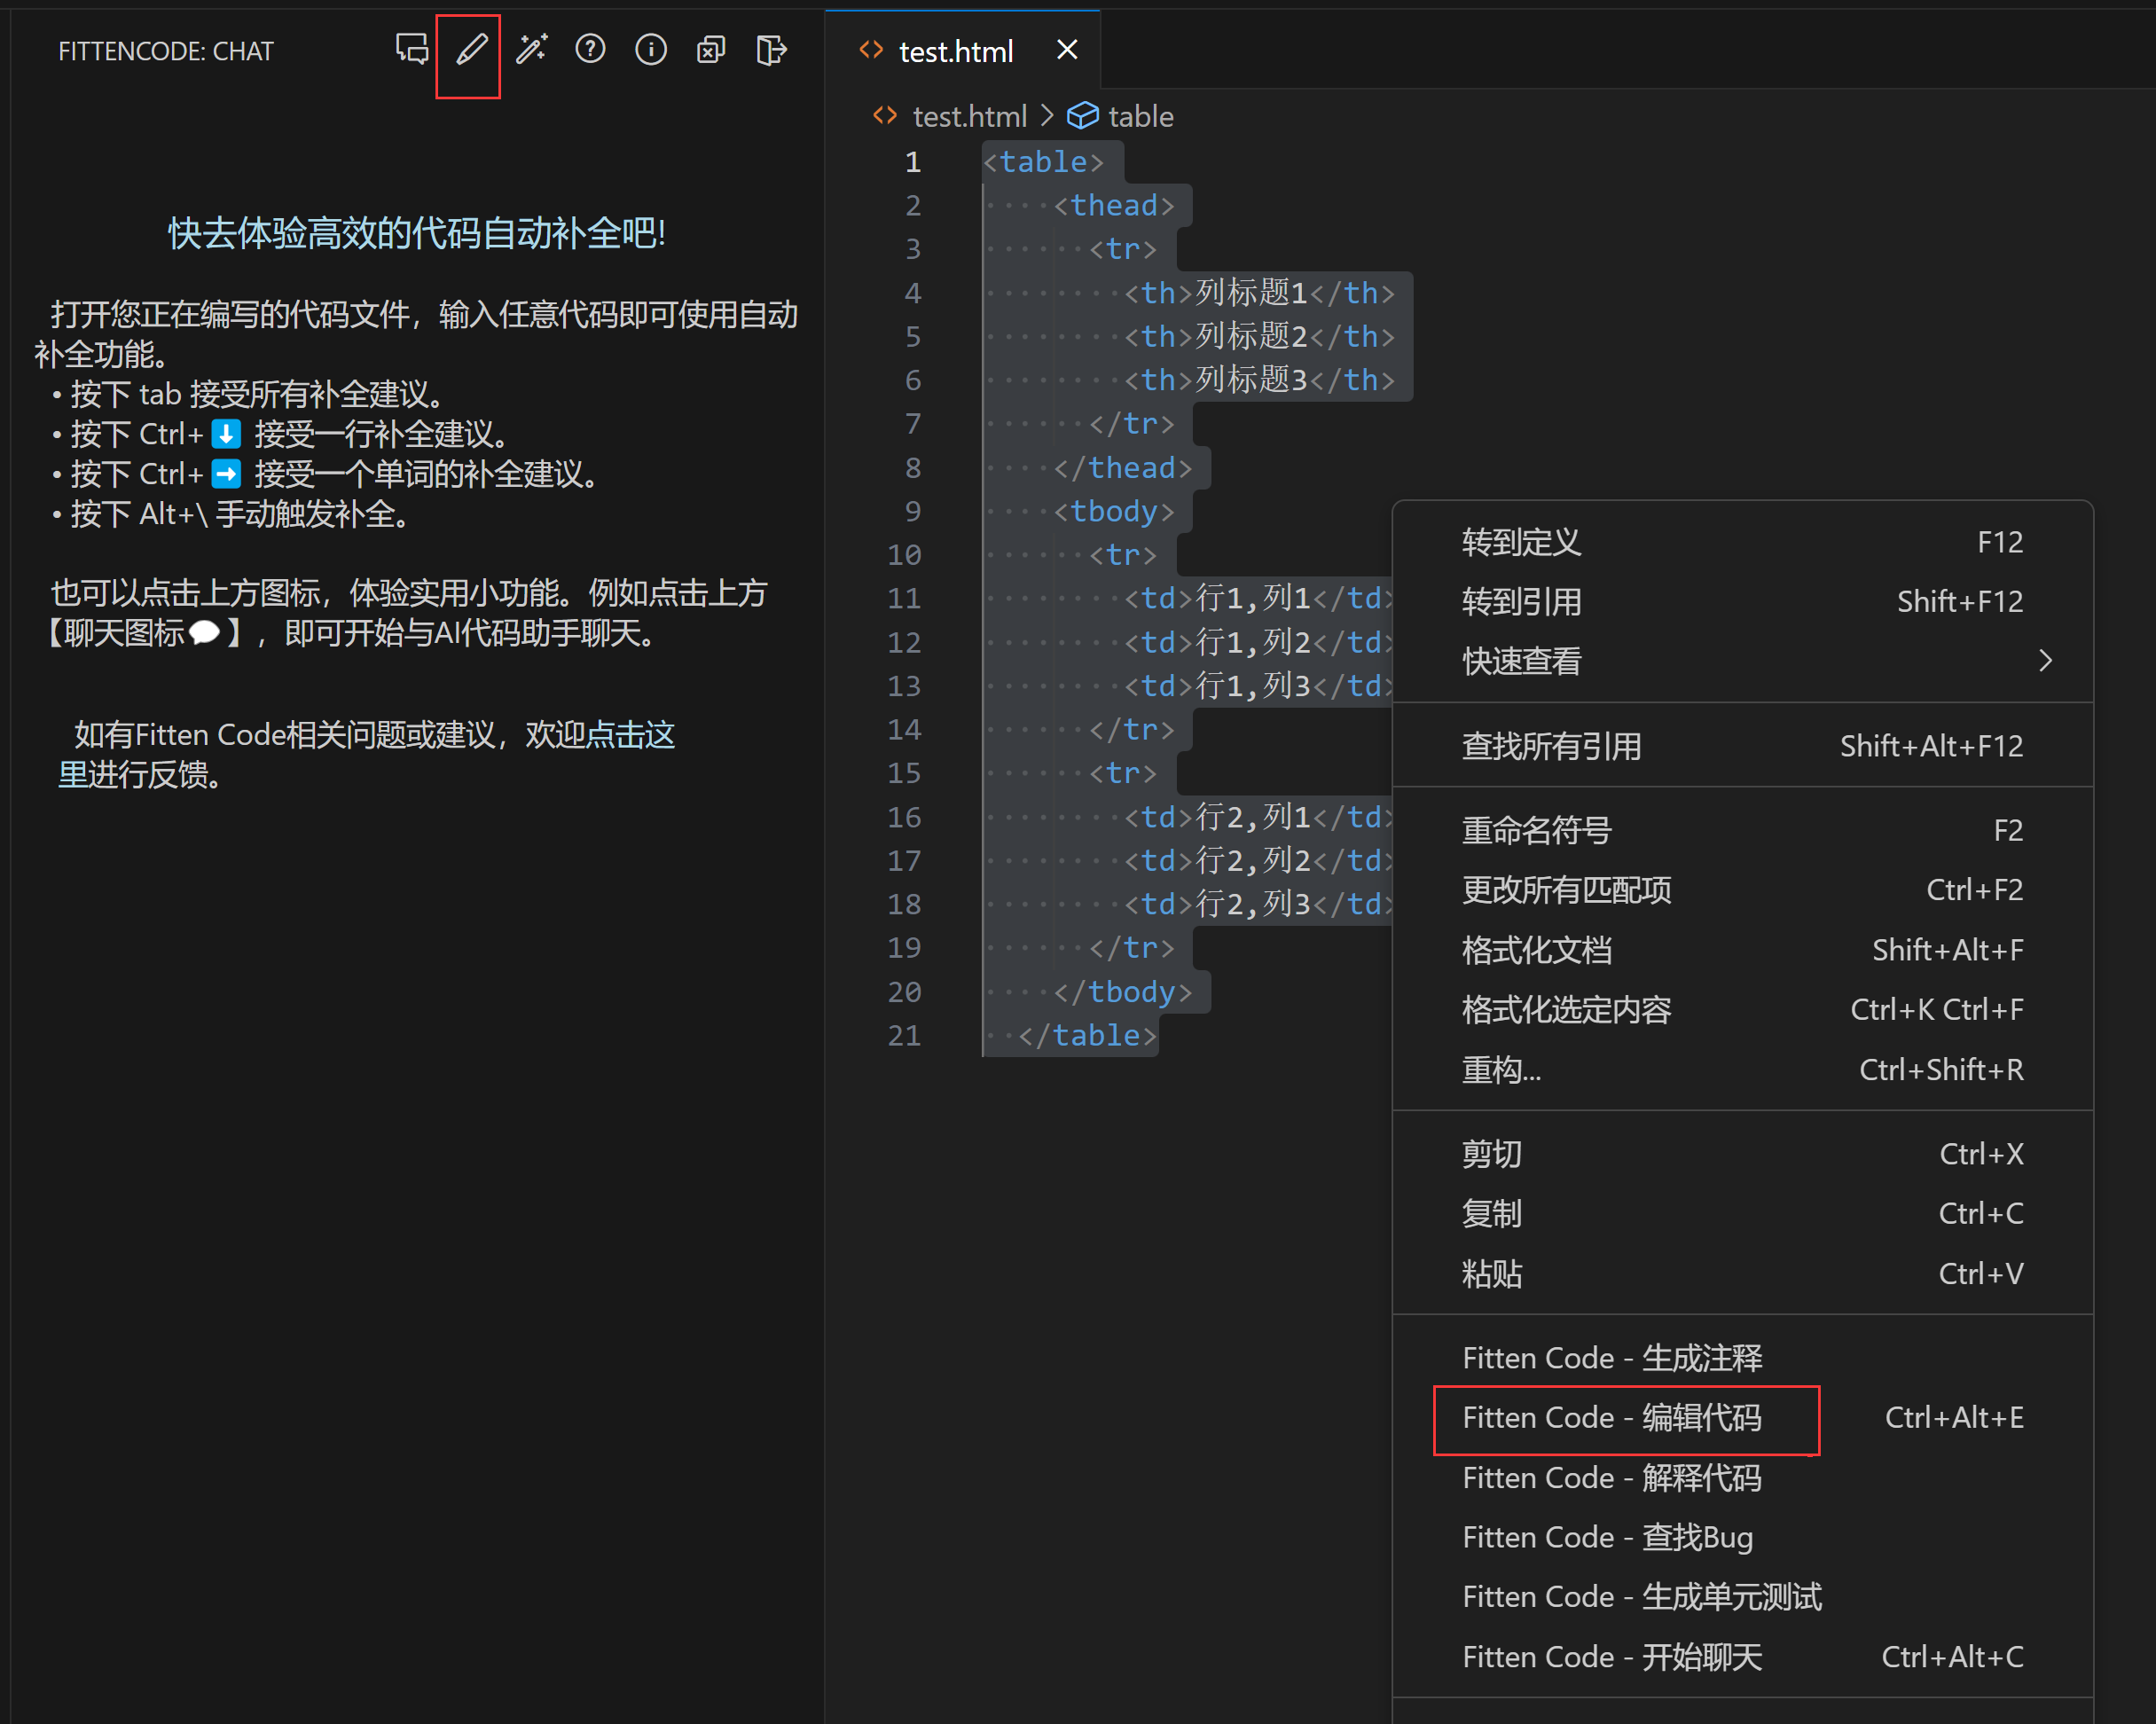Open the table breadcrumb dropdown
This screenshot has height=1724, width=2156.
pos(1143,116)
